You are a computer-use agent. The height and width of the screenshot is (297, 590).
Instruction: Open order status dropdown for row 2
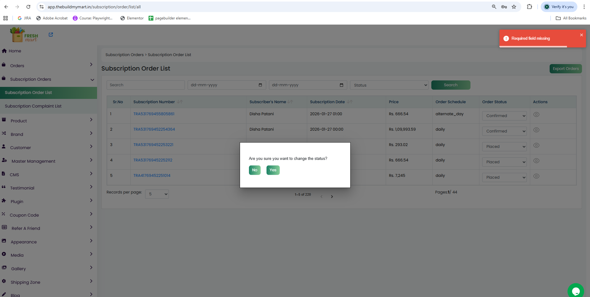click(x=504, y=131)
